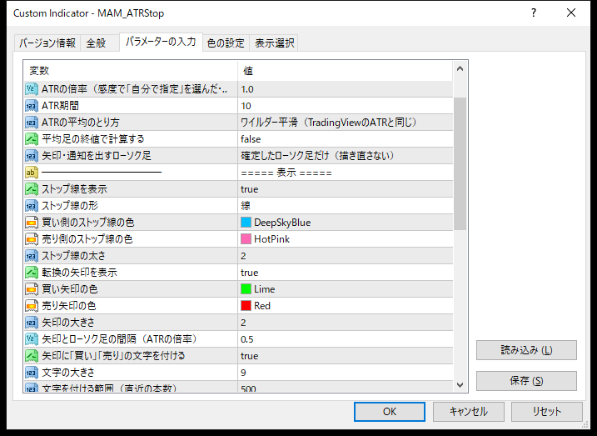Edit the ATR期間 value 10
The image size is (597, 436).
pyautogui.click(x=346, y=106)
